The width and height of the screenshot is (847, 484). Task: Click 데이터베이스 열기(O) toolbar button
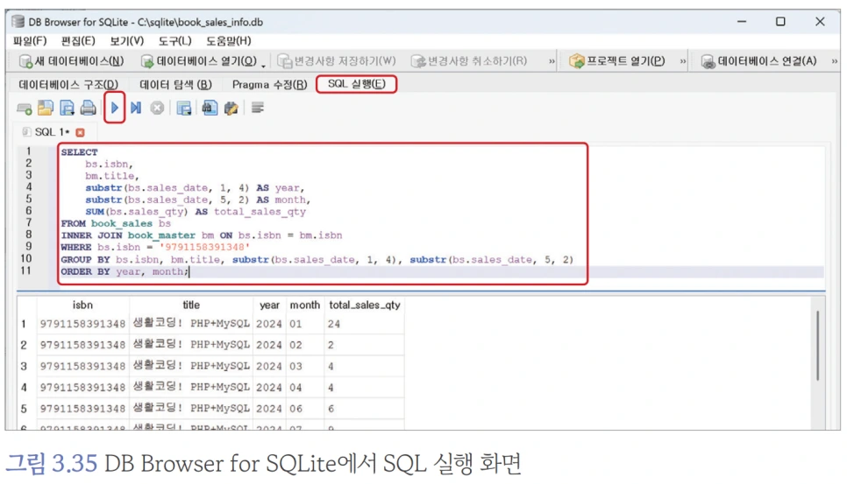tap(199, 61)
